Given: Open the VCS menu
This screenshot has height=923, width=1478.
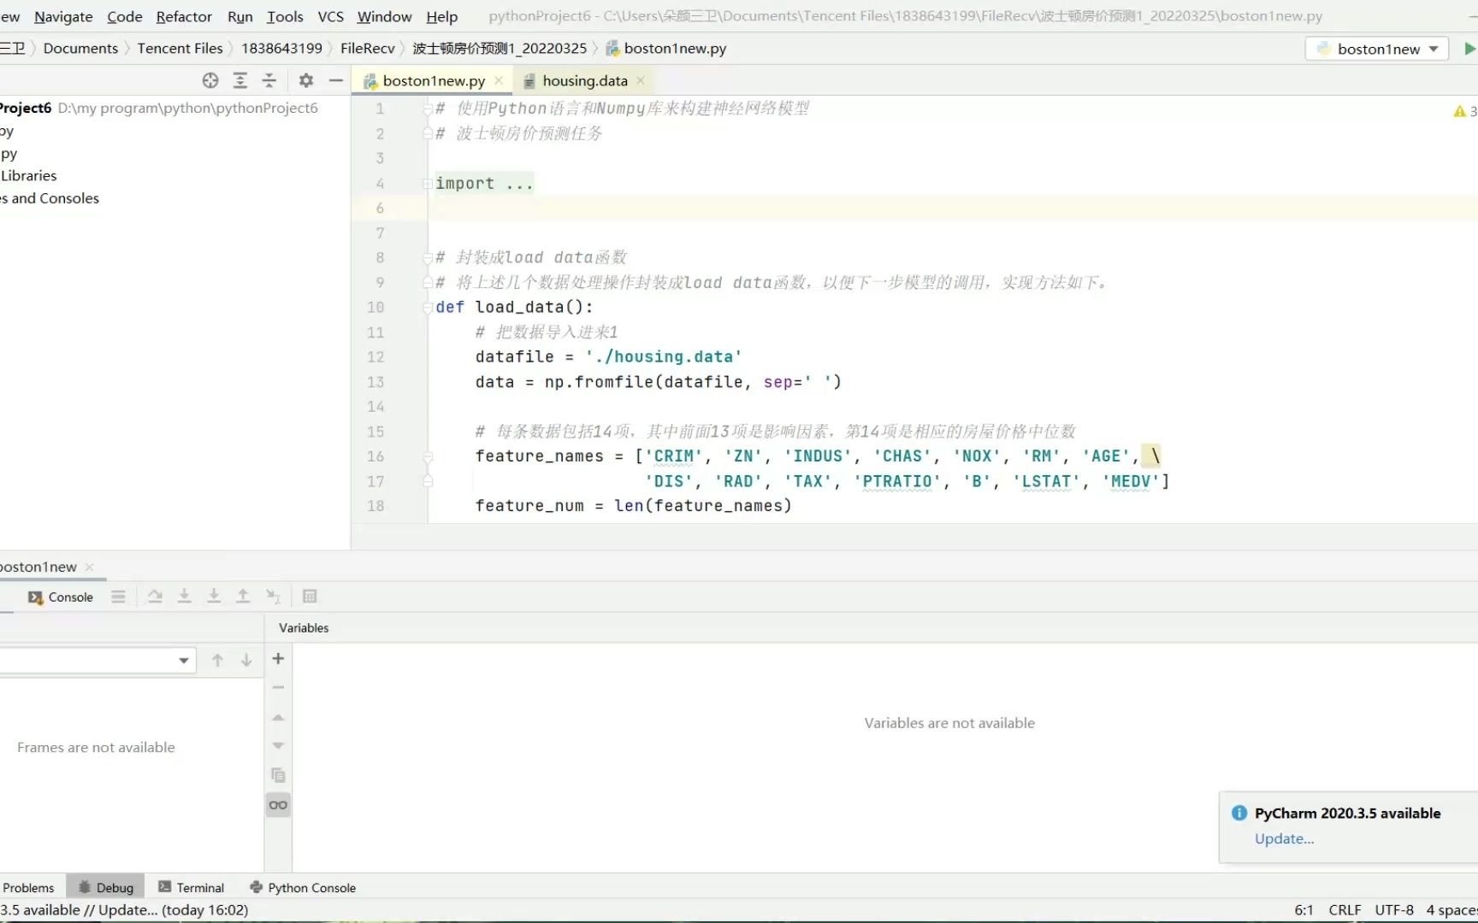Looking at the screenshot, I should tap(331, 16).
